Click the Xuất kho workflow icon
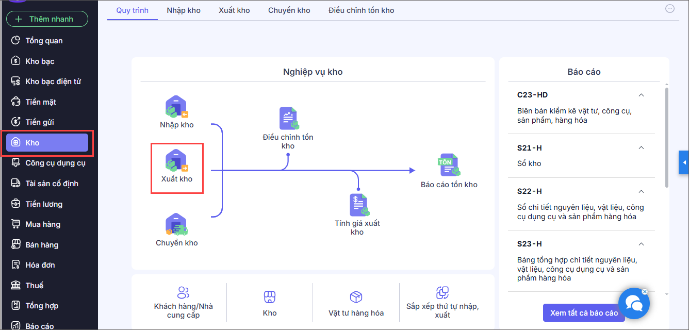689x330 pixels. 176,161
